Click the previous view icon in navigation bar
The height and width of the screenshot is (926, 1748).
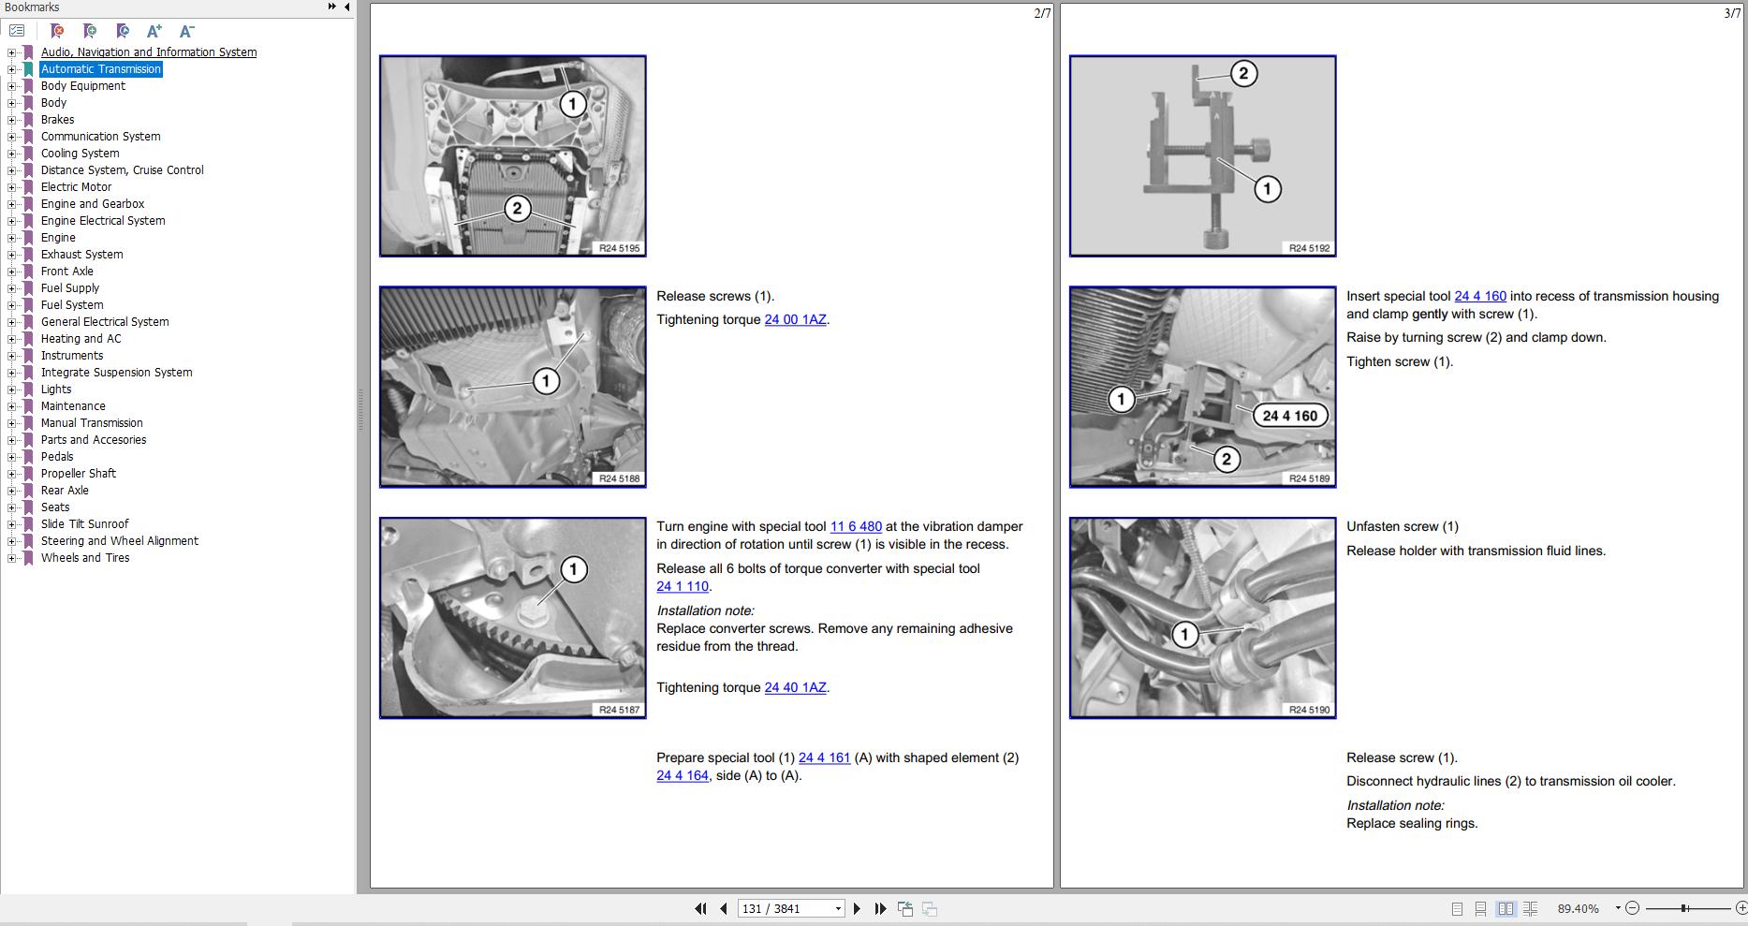[905, 908]
